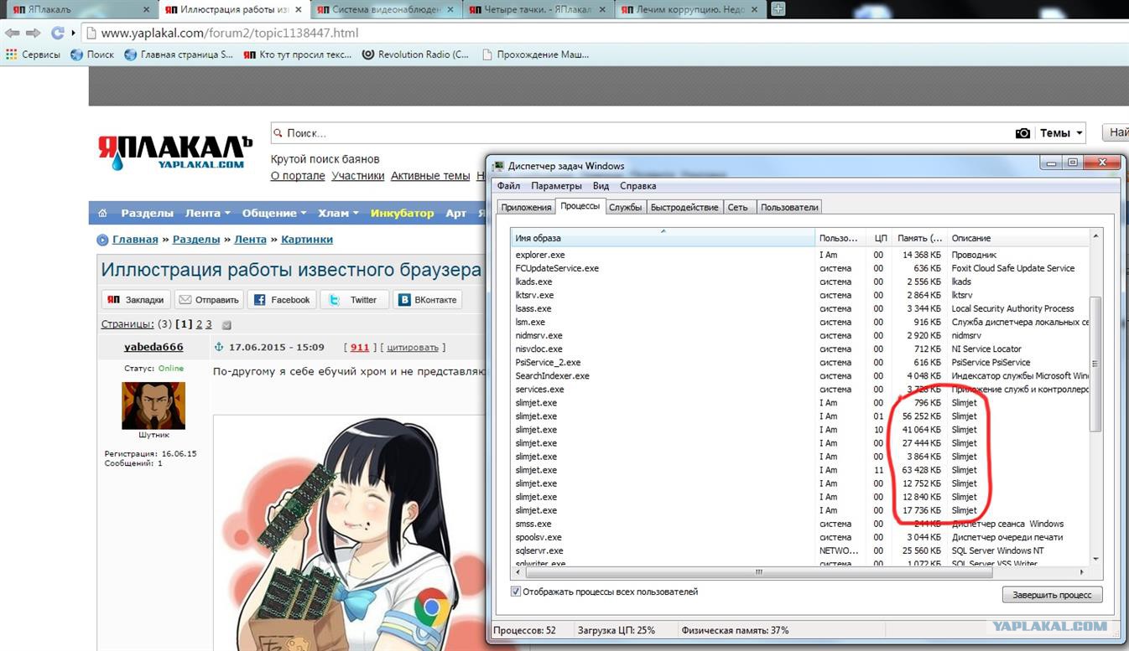Reload the page with the refresh icon
Image resolution: width=1129 pixels, height=651 pixels.
57,33
